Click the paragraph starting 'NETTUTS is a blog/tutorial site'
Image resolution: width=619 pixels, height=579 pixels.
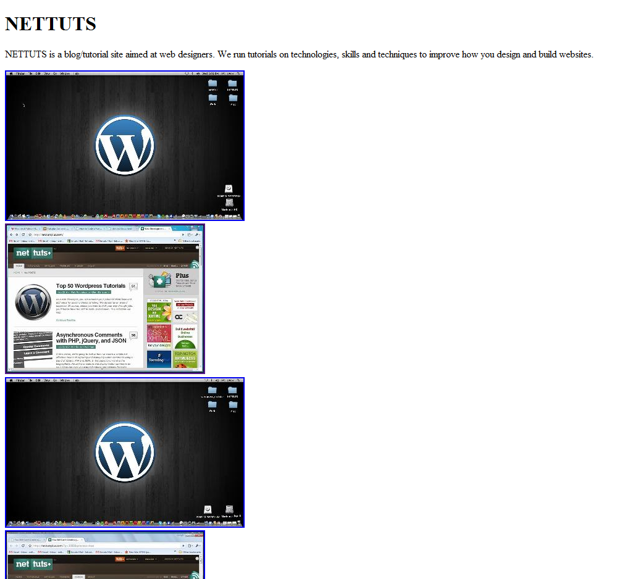pos(299,54)
